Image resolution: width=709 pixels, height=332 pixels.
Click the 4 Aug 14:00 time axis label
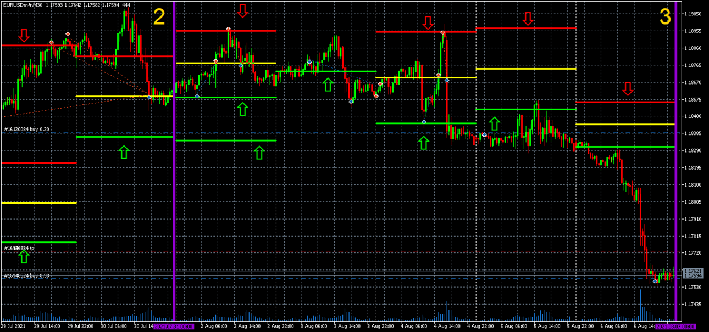(x=448, y=327)
